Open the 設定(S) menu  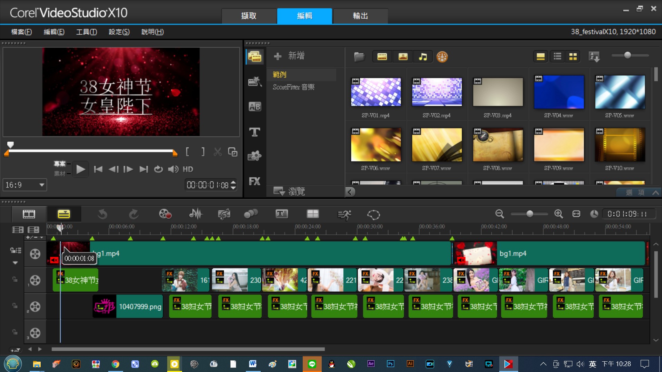tap(119, 32)
